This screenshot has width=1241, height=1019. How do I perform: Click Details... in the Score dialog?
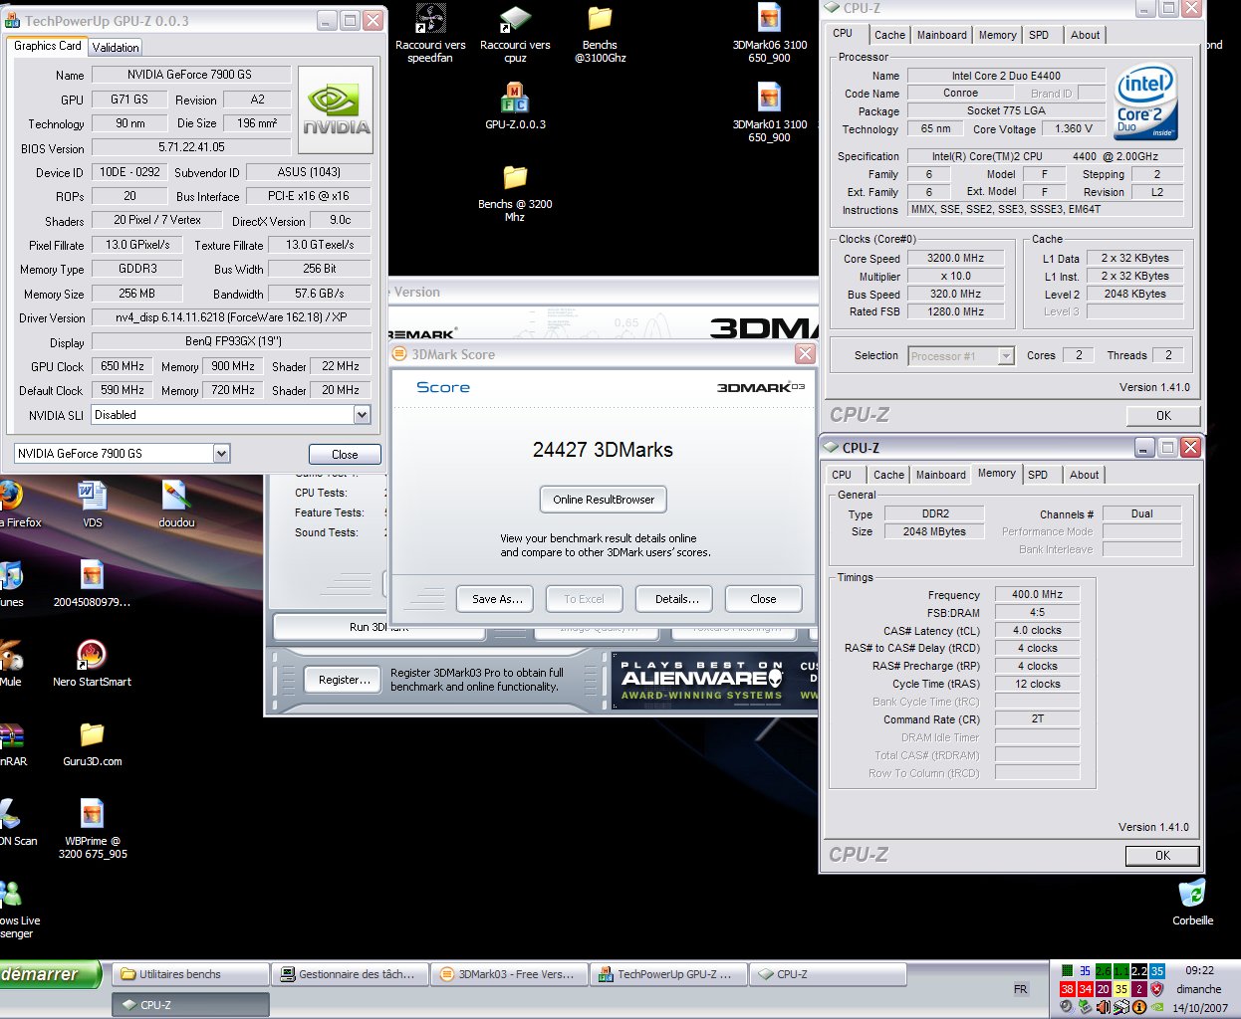click(676, 599)
